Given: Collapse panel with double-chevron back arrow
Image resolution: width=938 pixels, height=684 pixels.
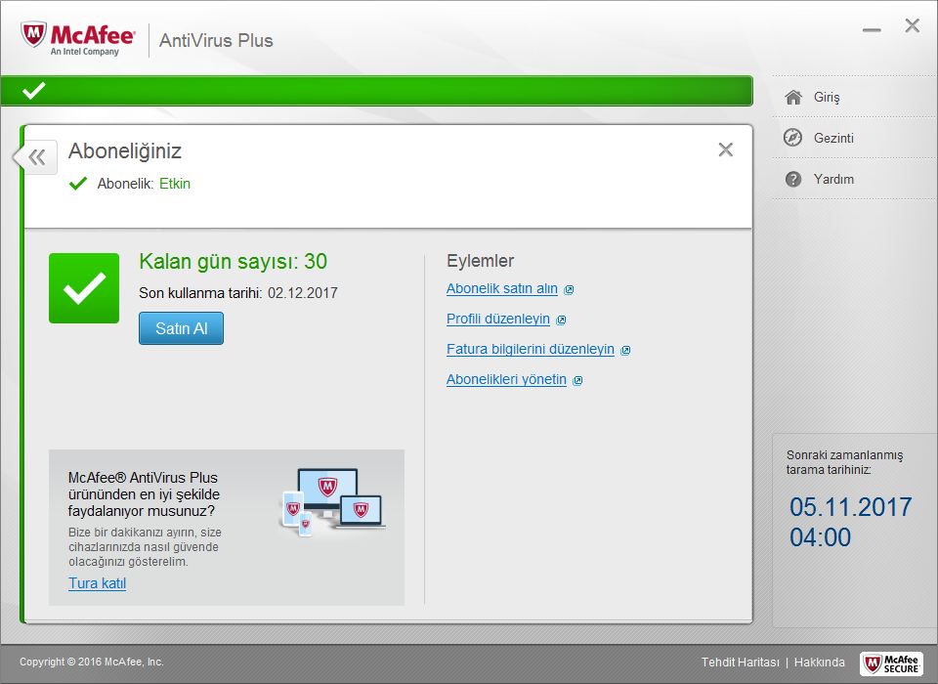Looking at the screenshot, I should [x=37, y=157].
